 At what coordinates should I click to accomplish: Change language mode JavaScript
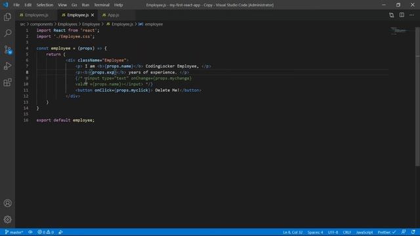coord(364,232)
